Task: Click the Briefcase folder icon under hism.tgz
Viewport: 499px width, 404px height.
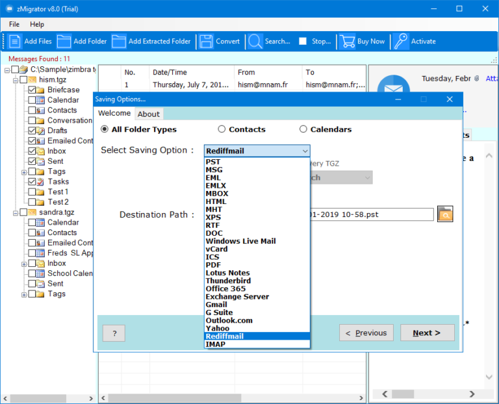Action: click(x=40, y=90)
